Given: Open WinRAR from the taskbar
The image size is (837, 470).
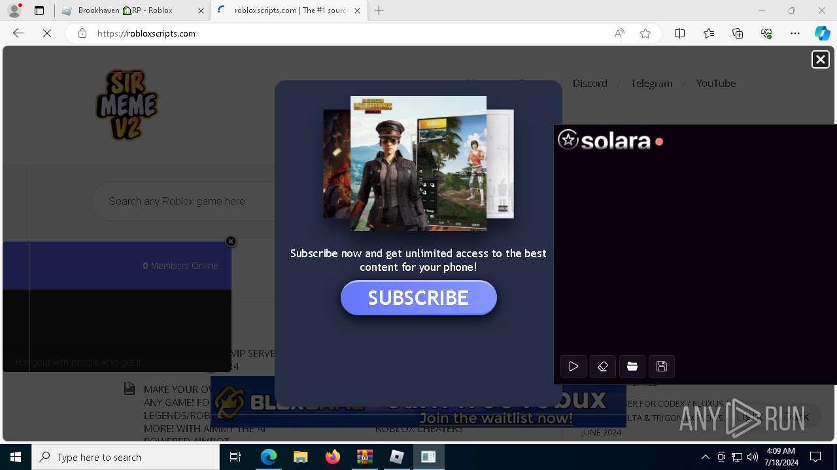Looking at the screenshot, I should 364,457.
